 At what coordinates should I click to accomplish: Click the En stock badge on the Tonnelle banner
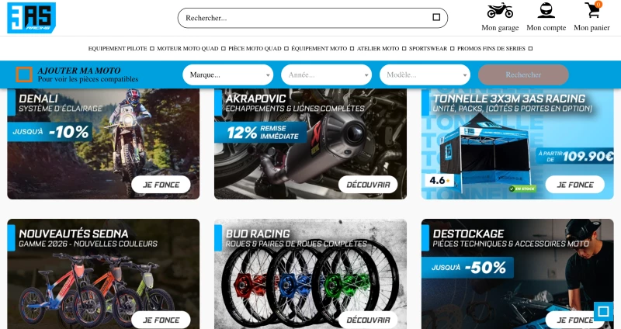click(522, 189)
